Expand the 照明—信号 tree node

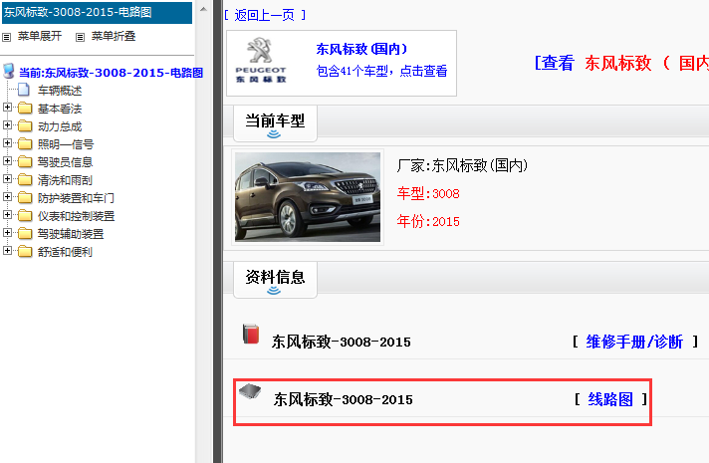(x=7, y=142)
